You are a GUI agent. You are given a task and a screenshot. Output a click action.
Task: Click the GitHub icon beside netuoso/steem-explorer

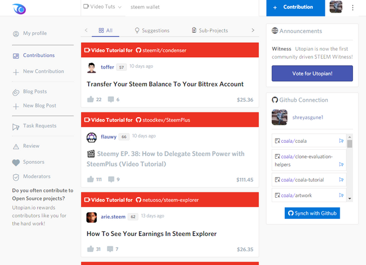tap(138, 200)
